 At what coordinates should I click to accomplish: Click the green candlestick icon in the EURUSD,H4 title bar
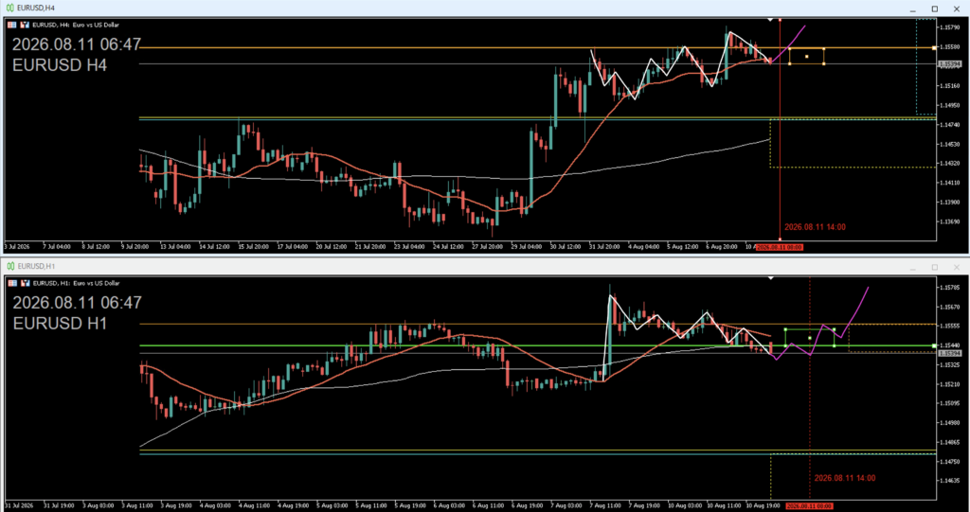tap(9, 8)
